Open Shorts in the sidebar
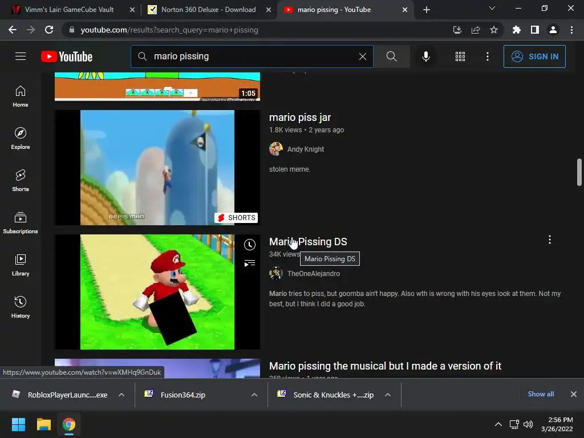 click(x=21, y=181)
